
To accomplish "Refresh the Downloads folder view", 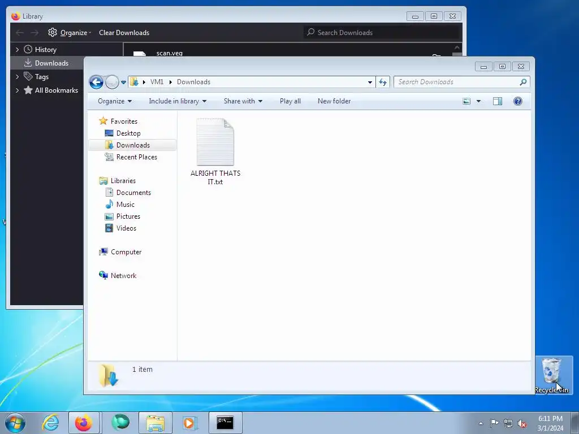I will click(x=383, y=83).
